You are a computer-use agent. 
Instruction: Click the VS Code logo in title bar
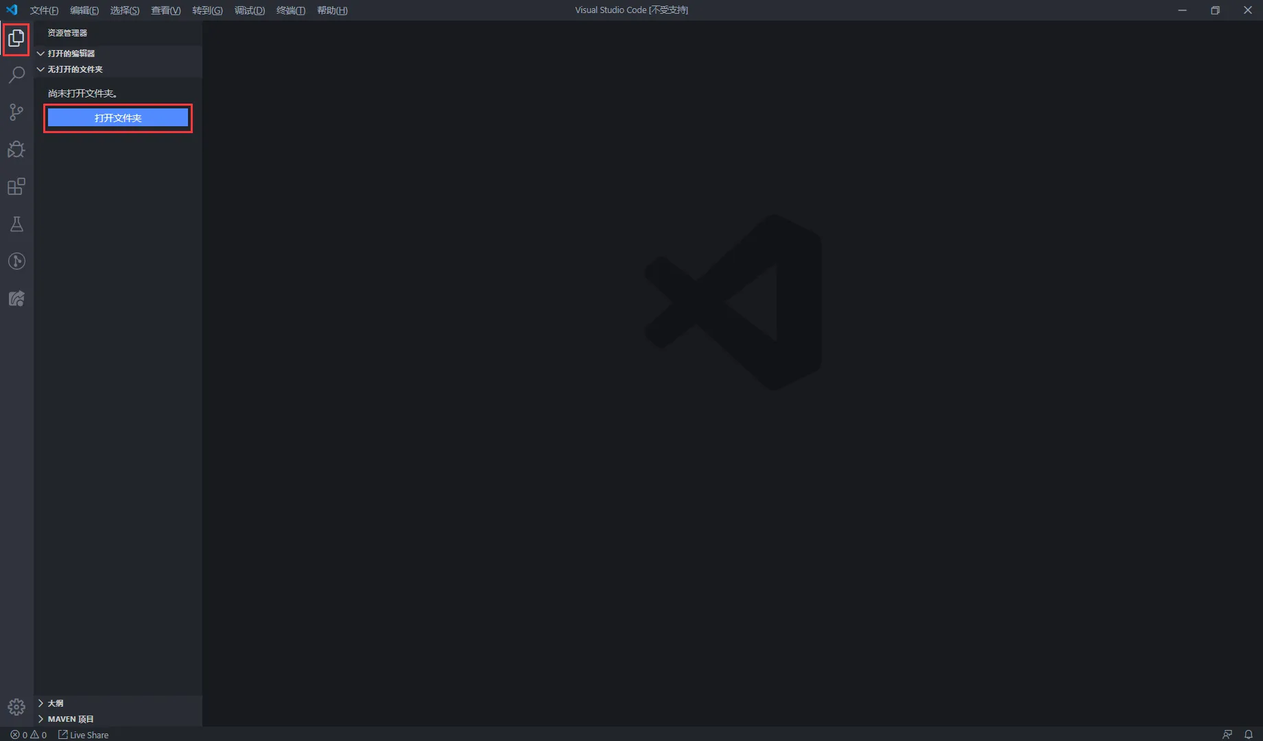click(x=12, y=10)
